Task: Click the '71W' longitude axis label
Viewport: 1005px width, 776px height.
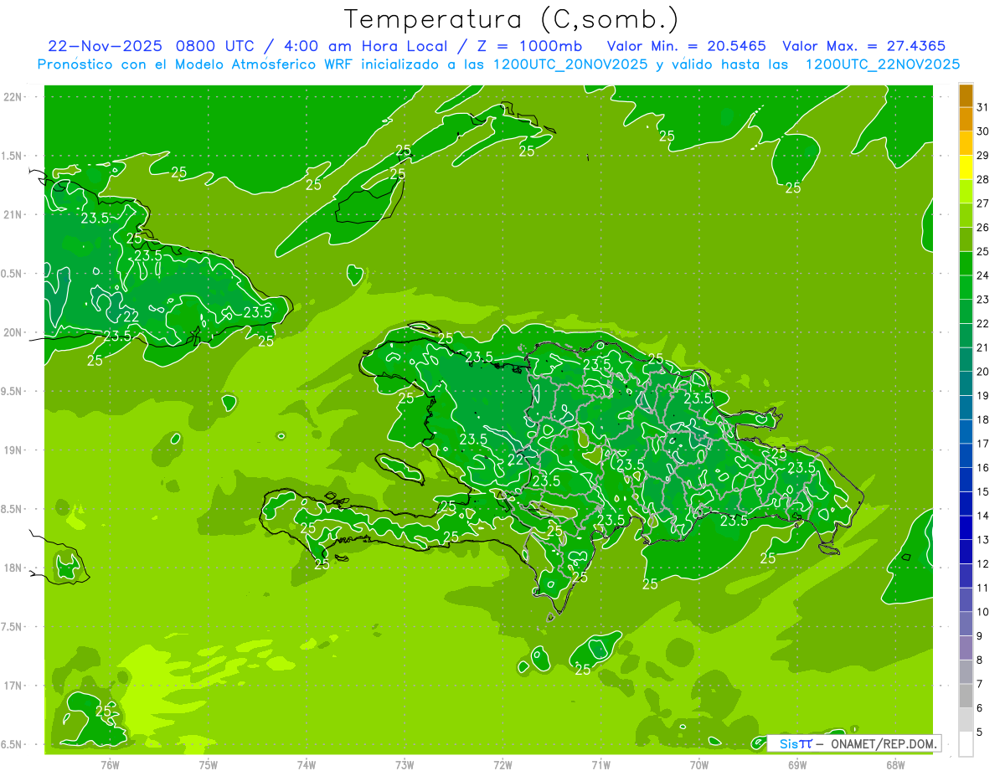Action: click(x=600, y=765)
